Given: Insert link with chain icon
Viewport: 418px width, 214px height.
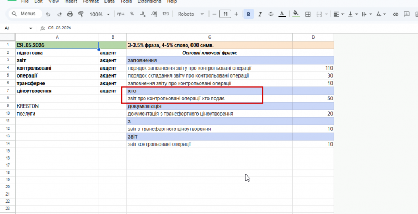Looking at the screenshot, I should pyautogui.click(x=396, y=14).
